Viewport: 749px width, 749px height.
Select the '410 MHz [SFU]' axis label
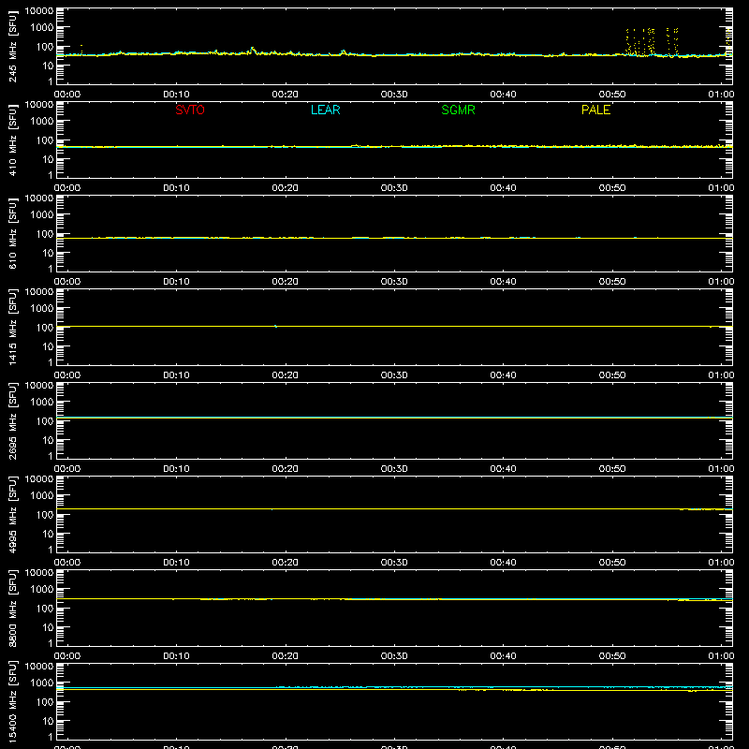[x=13, y=140]
